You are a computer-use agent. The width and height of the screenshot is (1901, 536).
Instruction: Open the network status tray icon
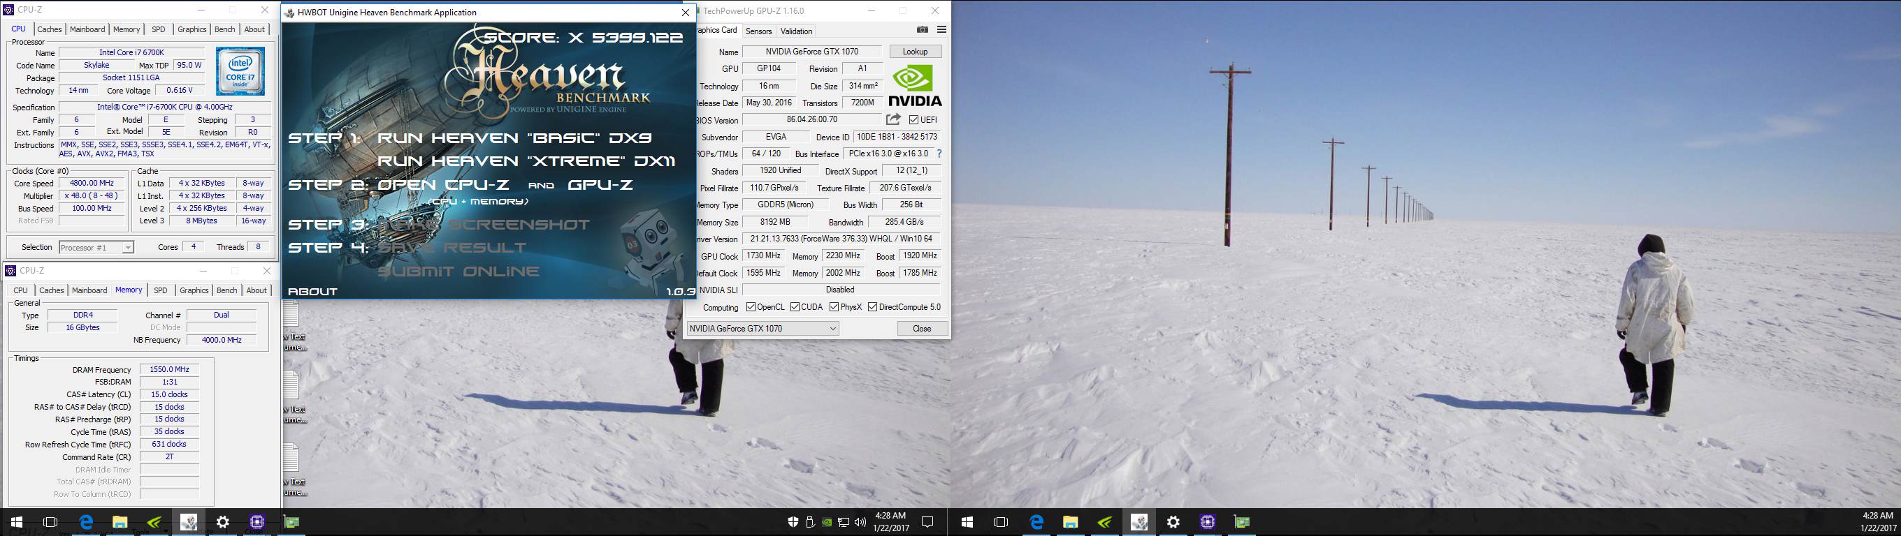844,522
